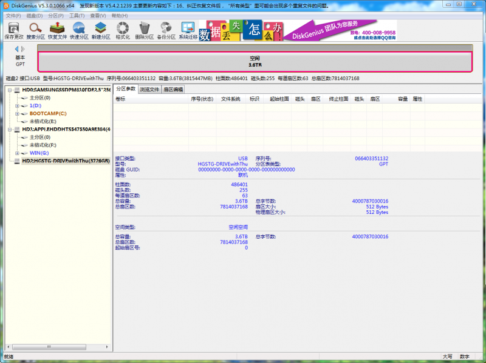Open the 工具(T) menu
Screen dimensions: 486x363
[x=77, y=16]
